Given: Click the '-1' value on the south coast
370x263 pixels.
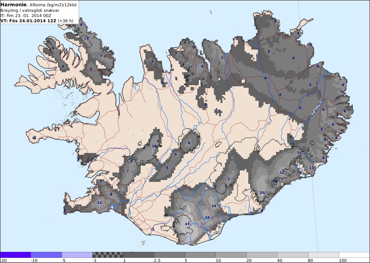Looking at the screenshot, I should 153,229.
